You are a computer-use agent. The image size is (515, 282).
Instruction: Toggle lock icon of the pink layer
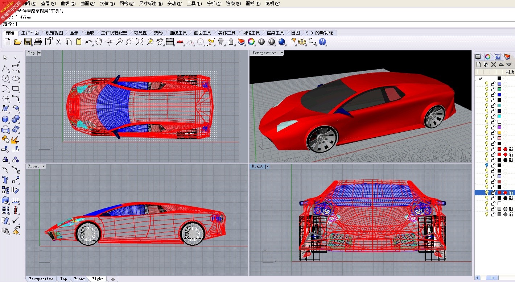[493, 138]
